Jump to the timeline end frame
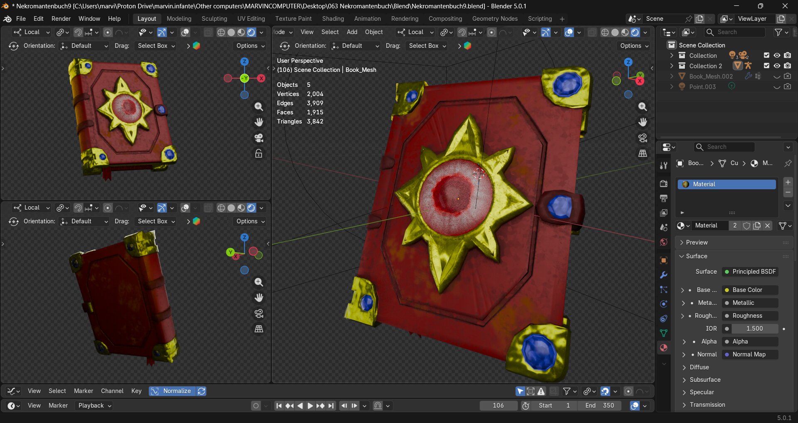This screenshot has height=423, width=798. (x=331, y=406)
